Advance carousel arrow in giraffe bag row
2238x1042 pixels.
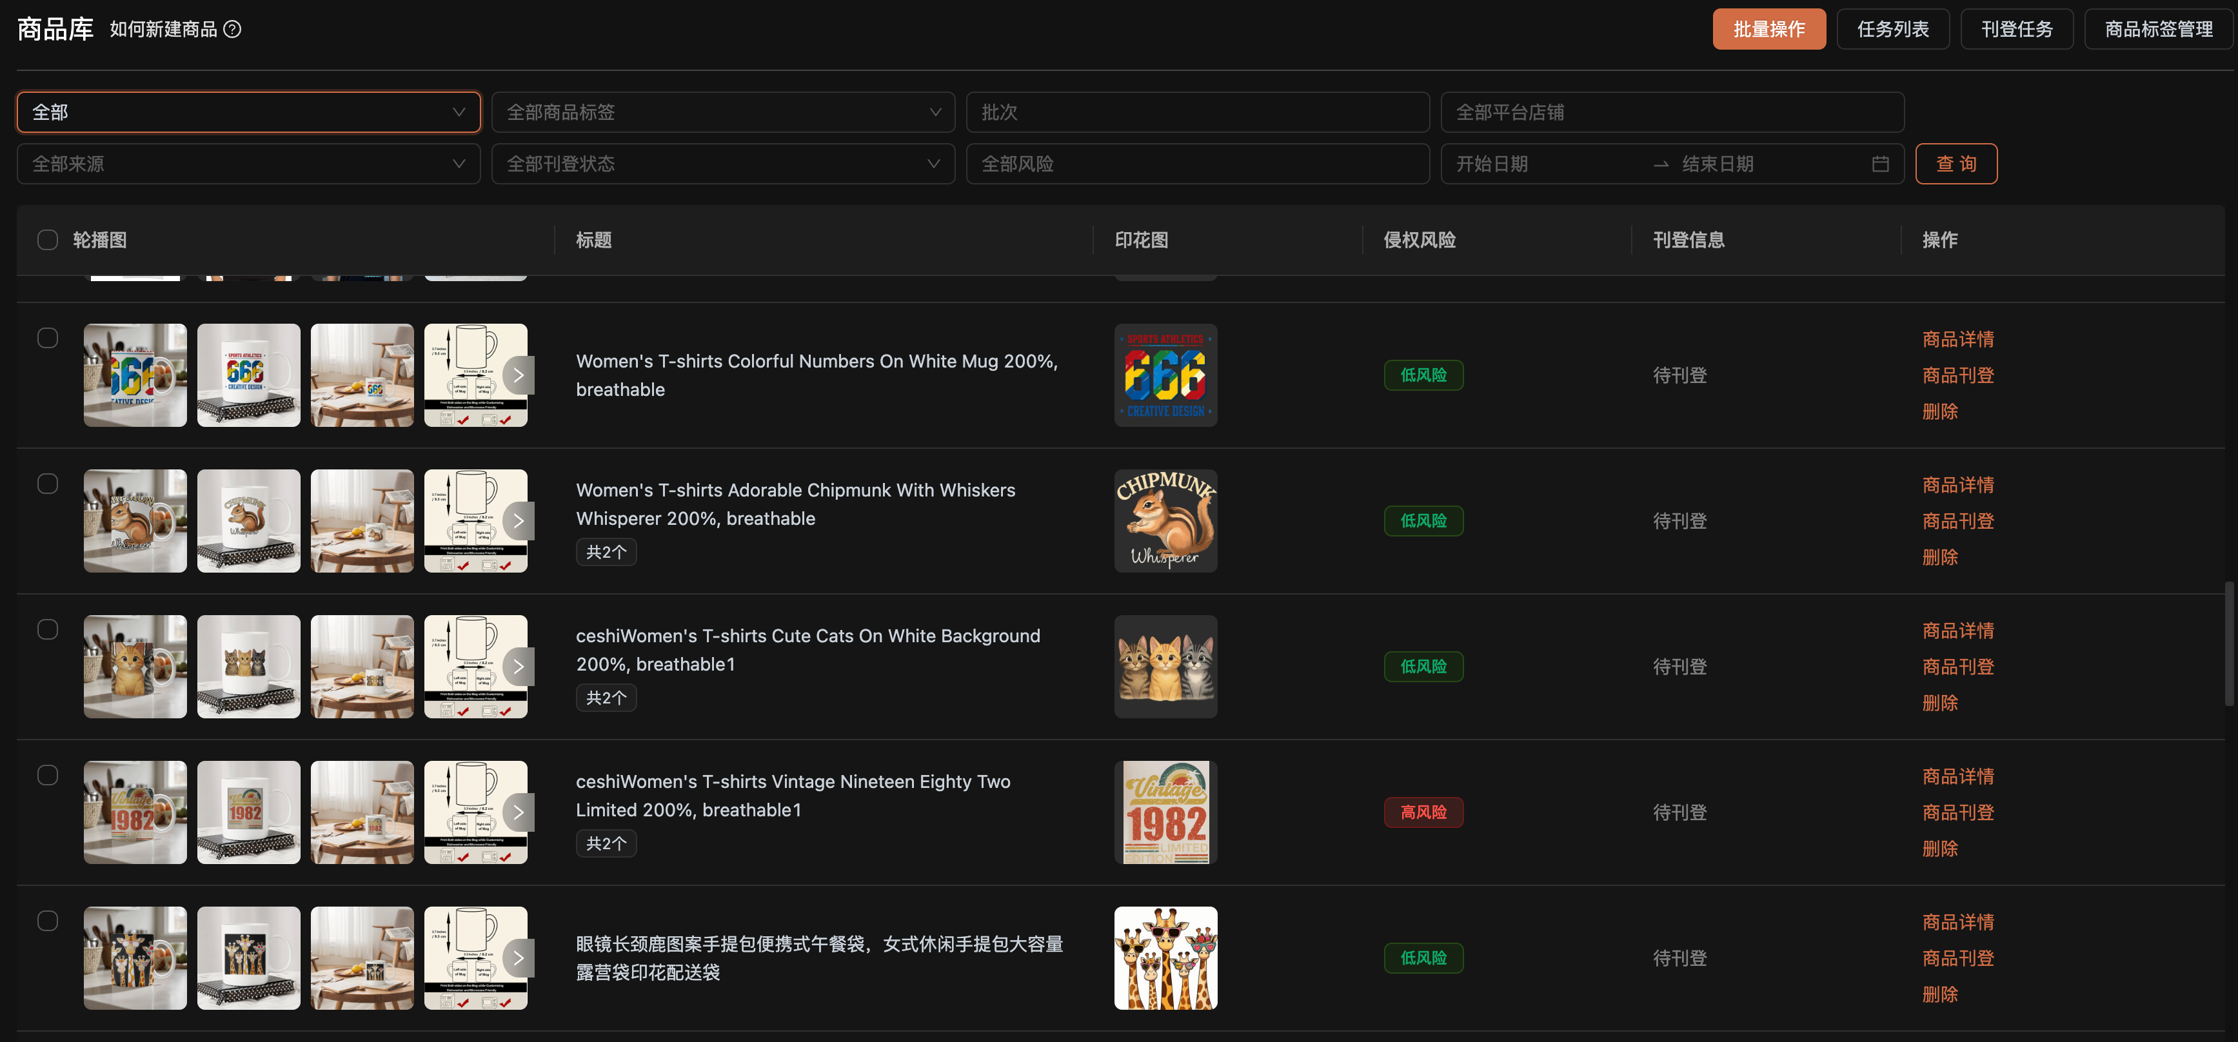(519, 959)
